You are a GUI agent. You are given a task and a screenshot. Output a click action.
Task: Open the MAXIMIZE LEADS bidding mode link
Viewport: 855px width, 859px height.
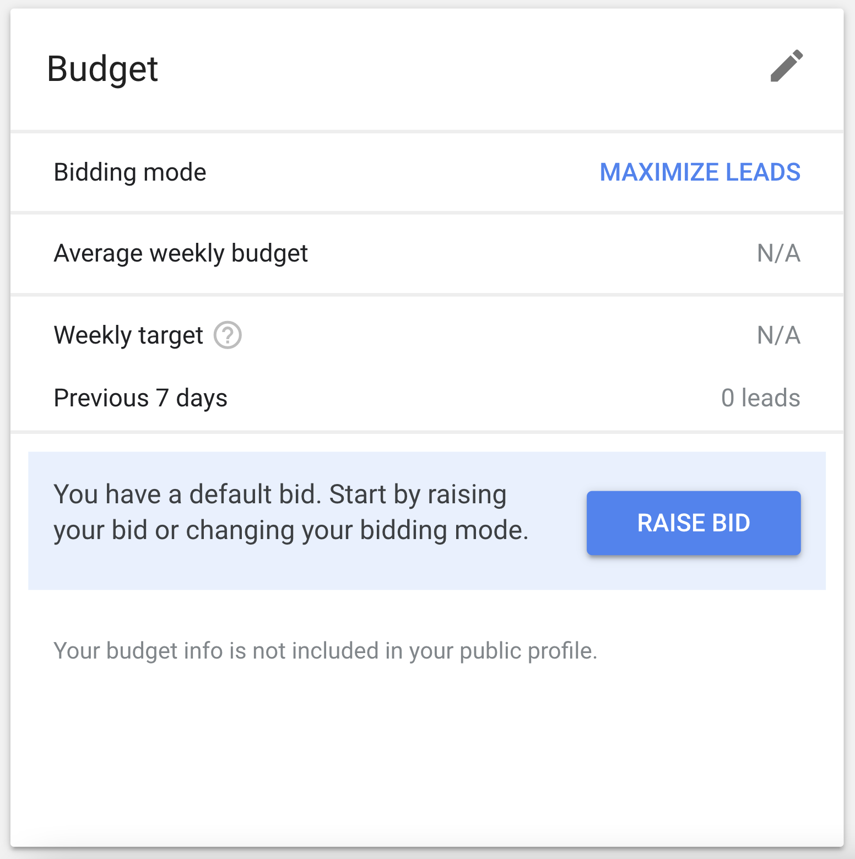coord(700,172)
